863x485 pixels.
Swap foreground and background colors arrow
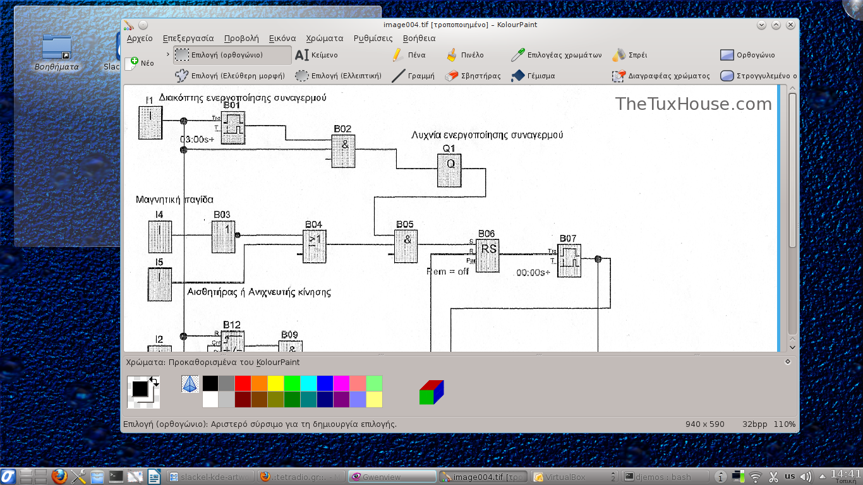[155, 381]
